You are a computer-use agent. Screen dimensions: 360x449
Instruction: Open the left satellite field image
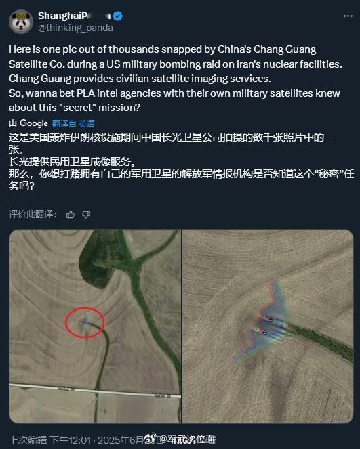click(95, 326)
